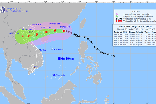Image resolution: width=156 pixels, height=104 pixels.
Task: Click legend text 'Vùng bão, ATNĐ, vùng thấp có thể đi qua'
Action: click(138, 17)
